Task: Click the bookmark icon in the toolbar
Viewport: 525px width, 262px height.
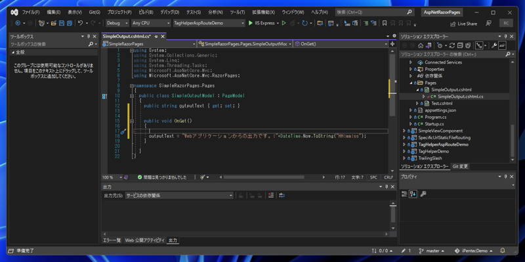Action: click(x=385, y=23)
